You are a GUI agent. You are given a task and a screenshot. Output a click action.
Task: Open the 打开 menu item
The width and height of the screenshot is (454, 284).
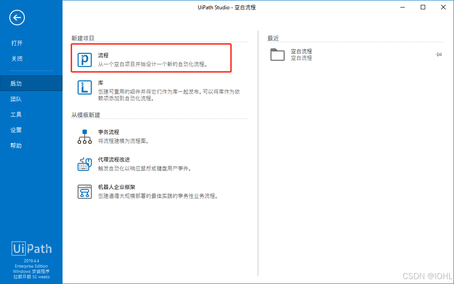17,43
